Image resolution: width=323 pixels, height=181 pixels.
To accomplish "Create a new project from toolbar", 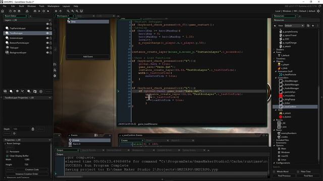I will pyautogui.click(x=10, y=11).
